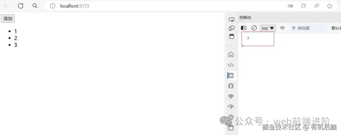
Task: Open the Application tool icon
Action: pyautogui.click(x=231, y=128)
